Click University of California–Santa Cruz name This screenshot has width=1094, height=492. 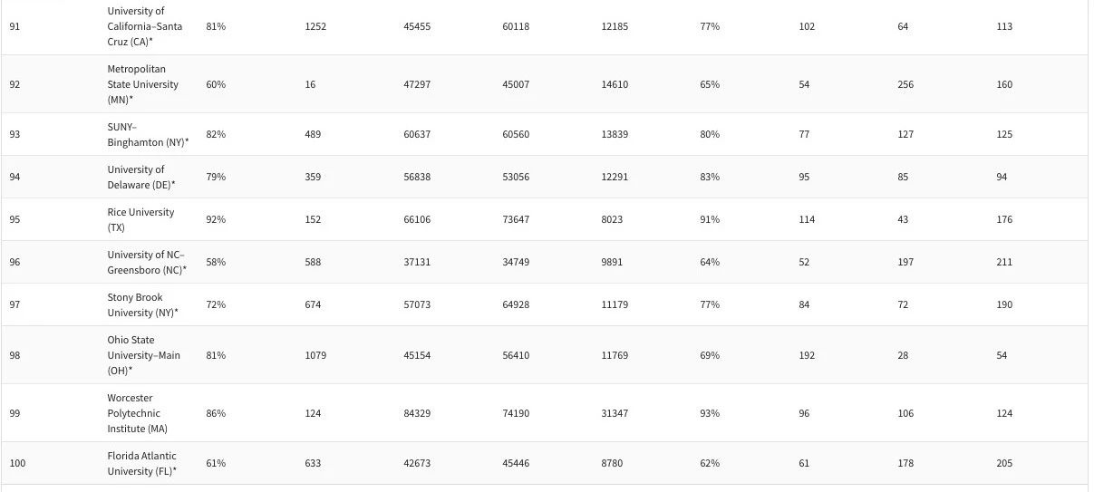(x=145, y=26)
